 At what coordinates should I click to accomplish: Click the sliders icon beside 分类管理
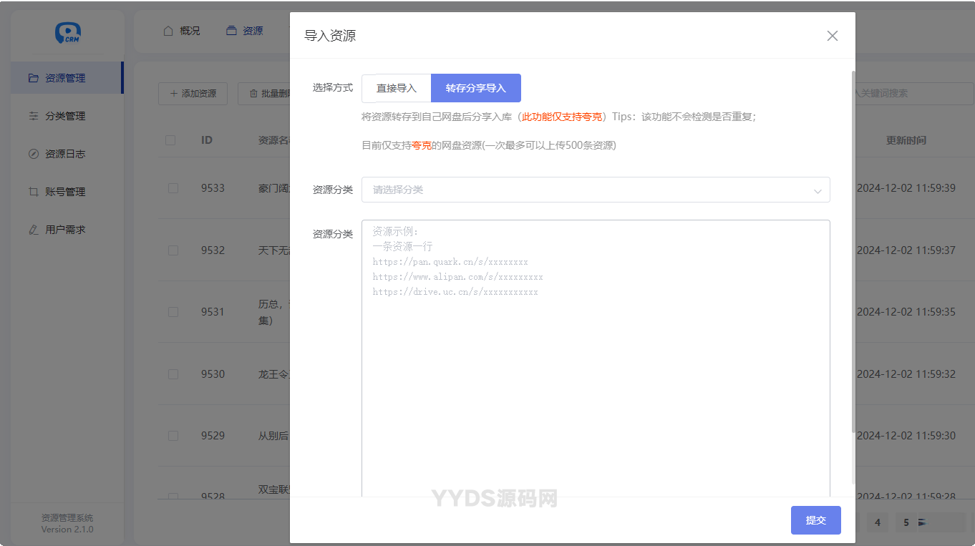pos(33,116)
